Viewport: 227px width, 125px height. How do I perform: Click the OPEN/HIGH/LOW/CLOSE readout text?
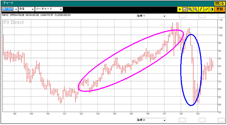pos(36,15)
